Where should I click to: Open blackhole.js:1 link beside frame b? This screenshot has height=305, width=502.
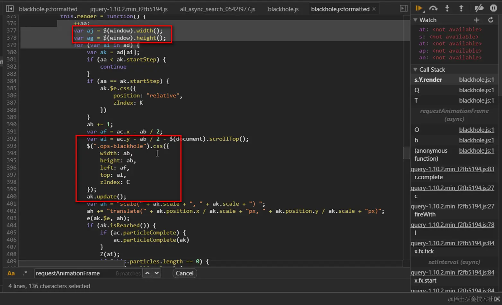476,140
